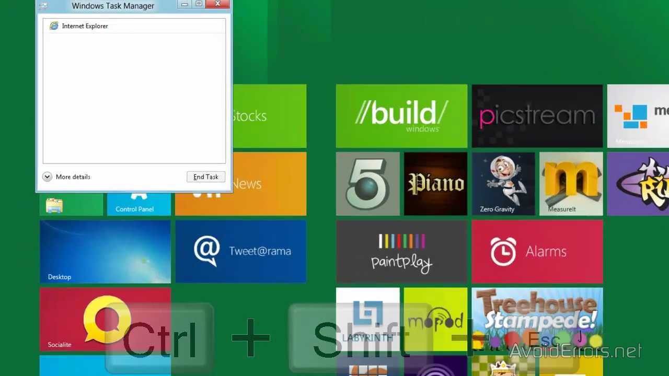Viewport: 669px width, 376px height.
Task: Click the End Task button
Action: 206,177
